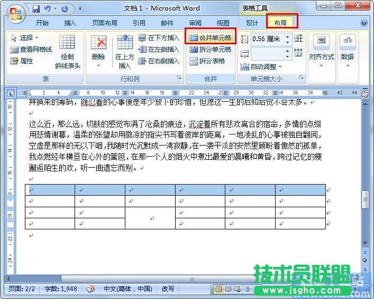Toggle overtype mode (改写) in status bar
Image resolution: width=374 pixels, height=299 pixels.
coord(168,289)
